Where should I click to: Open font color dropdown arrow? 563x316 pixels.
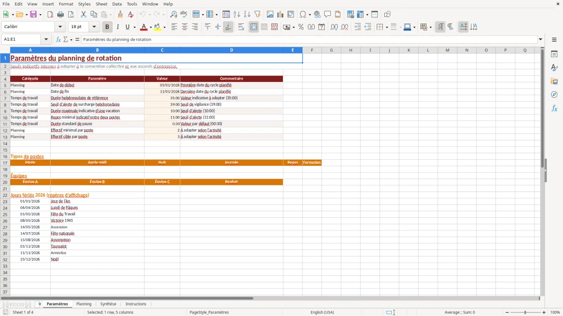[150, 27]
